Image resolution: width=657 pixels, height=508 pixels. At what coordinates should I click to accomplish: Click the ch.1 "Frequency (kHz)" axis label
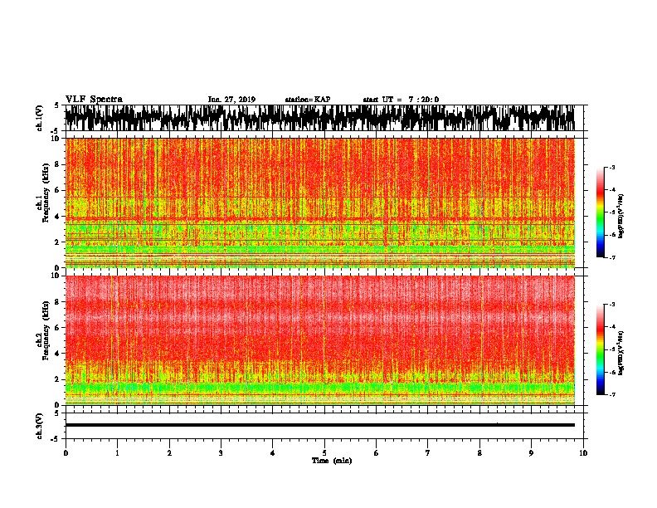point(46,193)
